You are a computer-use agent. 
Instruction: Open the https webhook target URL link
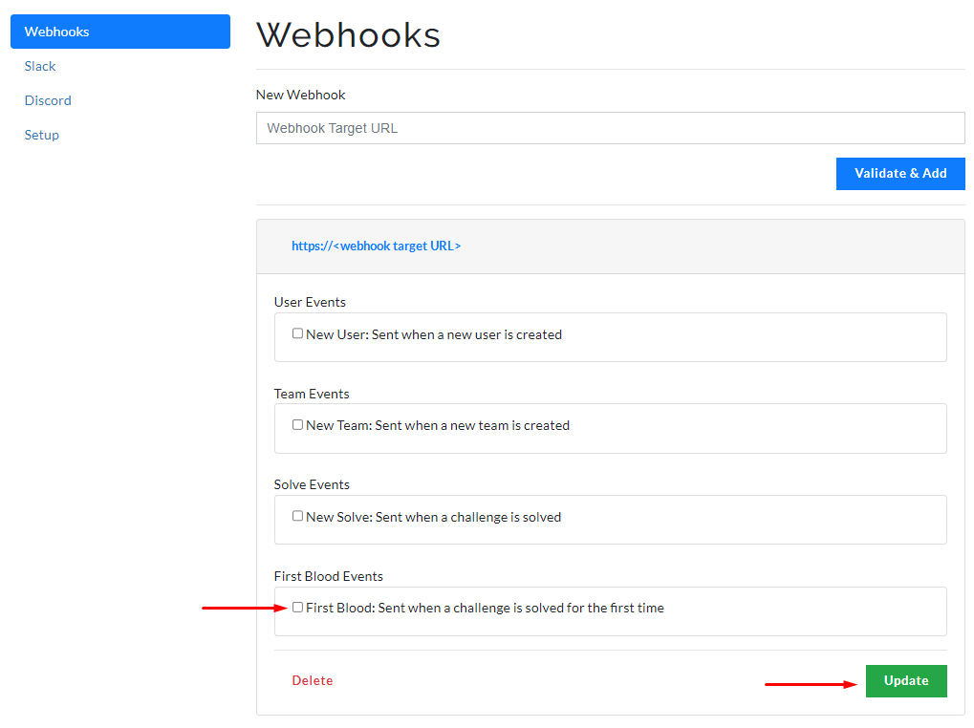[376, 246]
